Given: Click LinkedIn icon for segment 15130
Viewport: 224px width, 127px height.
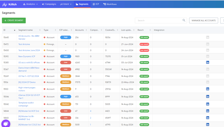Looking at the screenshot, I should click(208, 89).
